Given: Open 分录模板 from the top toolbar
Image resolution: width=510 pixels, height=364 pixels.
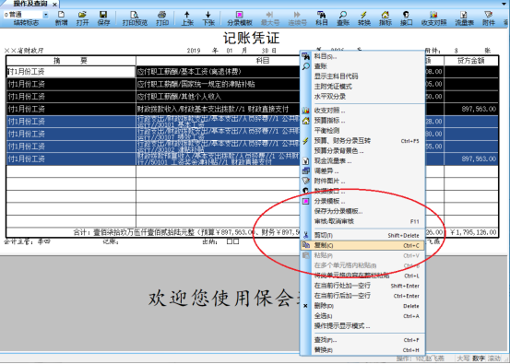Looking at the screenshot, I should tap(240, 18).
